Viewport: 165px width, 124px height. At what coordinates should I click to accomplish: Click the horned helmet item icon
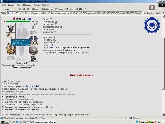11,28
